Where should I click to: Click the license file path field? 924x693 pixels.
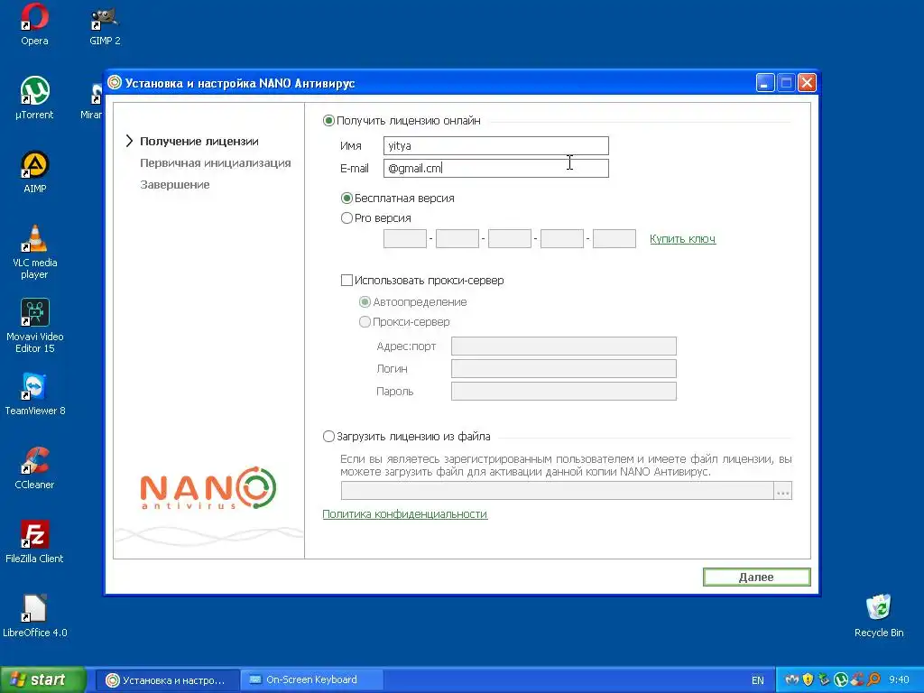557,490
